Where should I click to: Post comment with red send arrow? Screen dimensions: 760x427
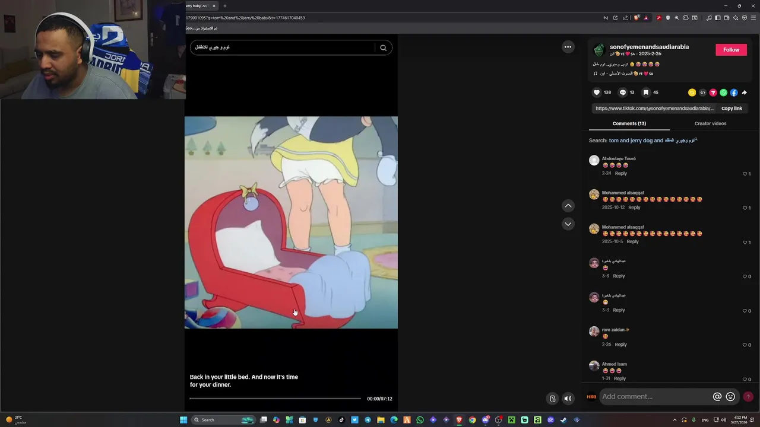tap(748, 397)
